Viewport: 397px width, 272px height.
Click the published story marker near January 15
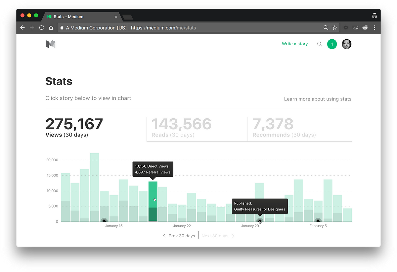pos(104,221)
